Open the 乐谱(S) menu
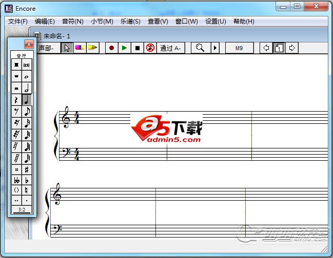This screenshot has width=333, height=258. [130, 21]
